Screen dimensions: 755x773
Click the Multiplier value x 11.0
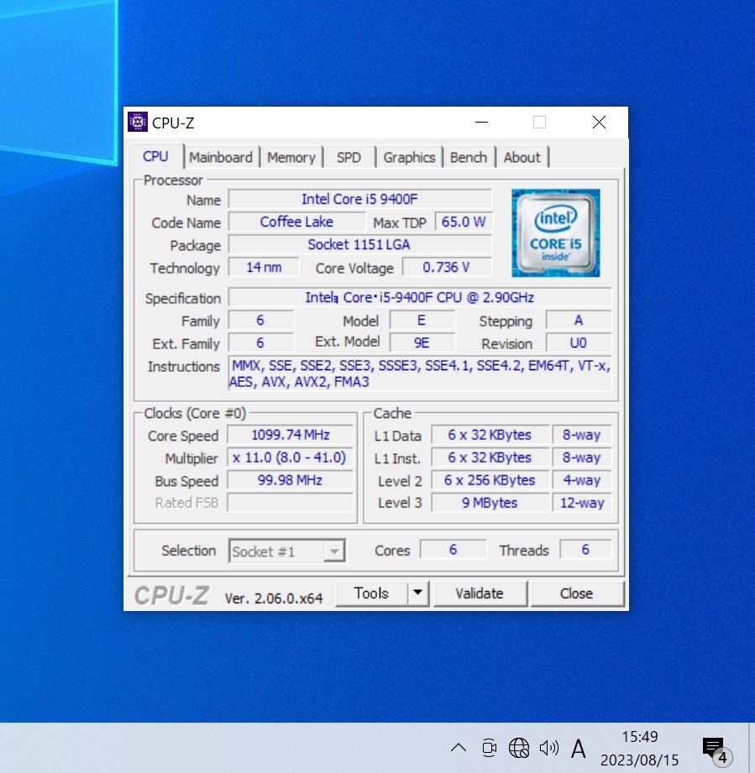[x=291, y=457]
